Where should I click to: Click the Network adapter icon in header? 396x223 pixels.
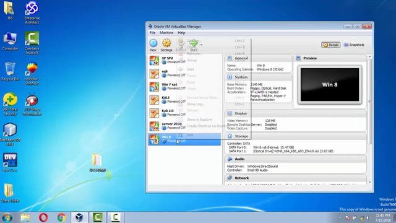click(230, 178)
